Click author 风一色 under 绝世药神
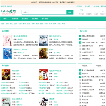 click(x=19, y=77)
